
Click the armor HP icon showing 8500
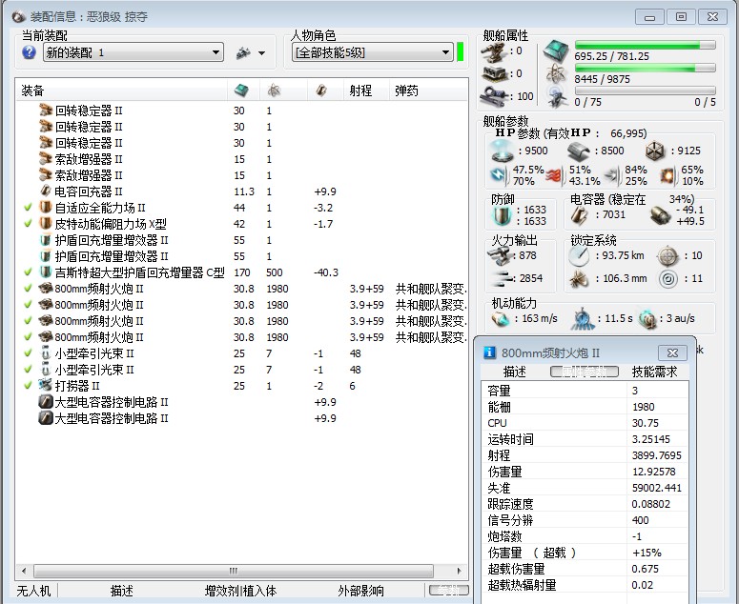[579, 151]
